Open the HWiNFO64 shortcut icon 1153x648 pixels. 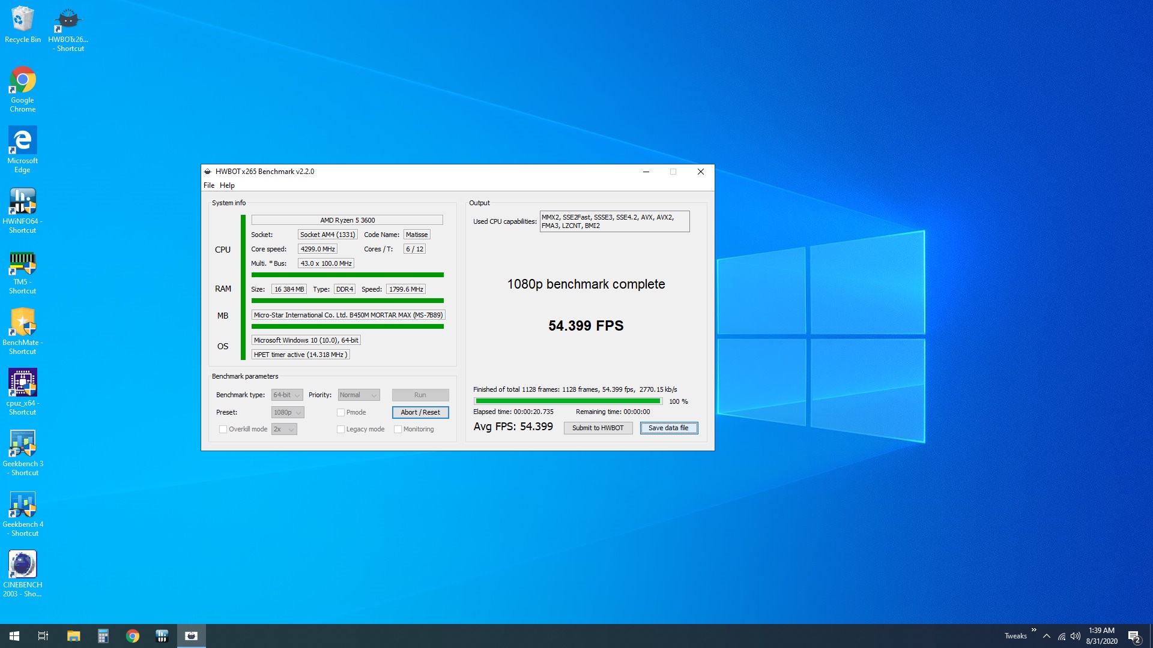click(23, 210)
